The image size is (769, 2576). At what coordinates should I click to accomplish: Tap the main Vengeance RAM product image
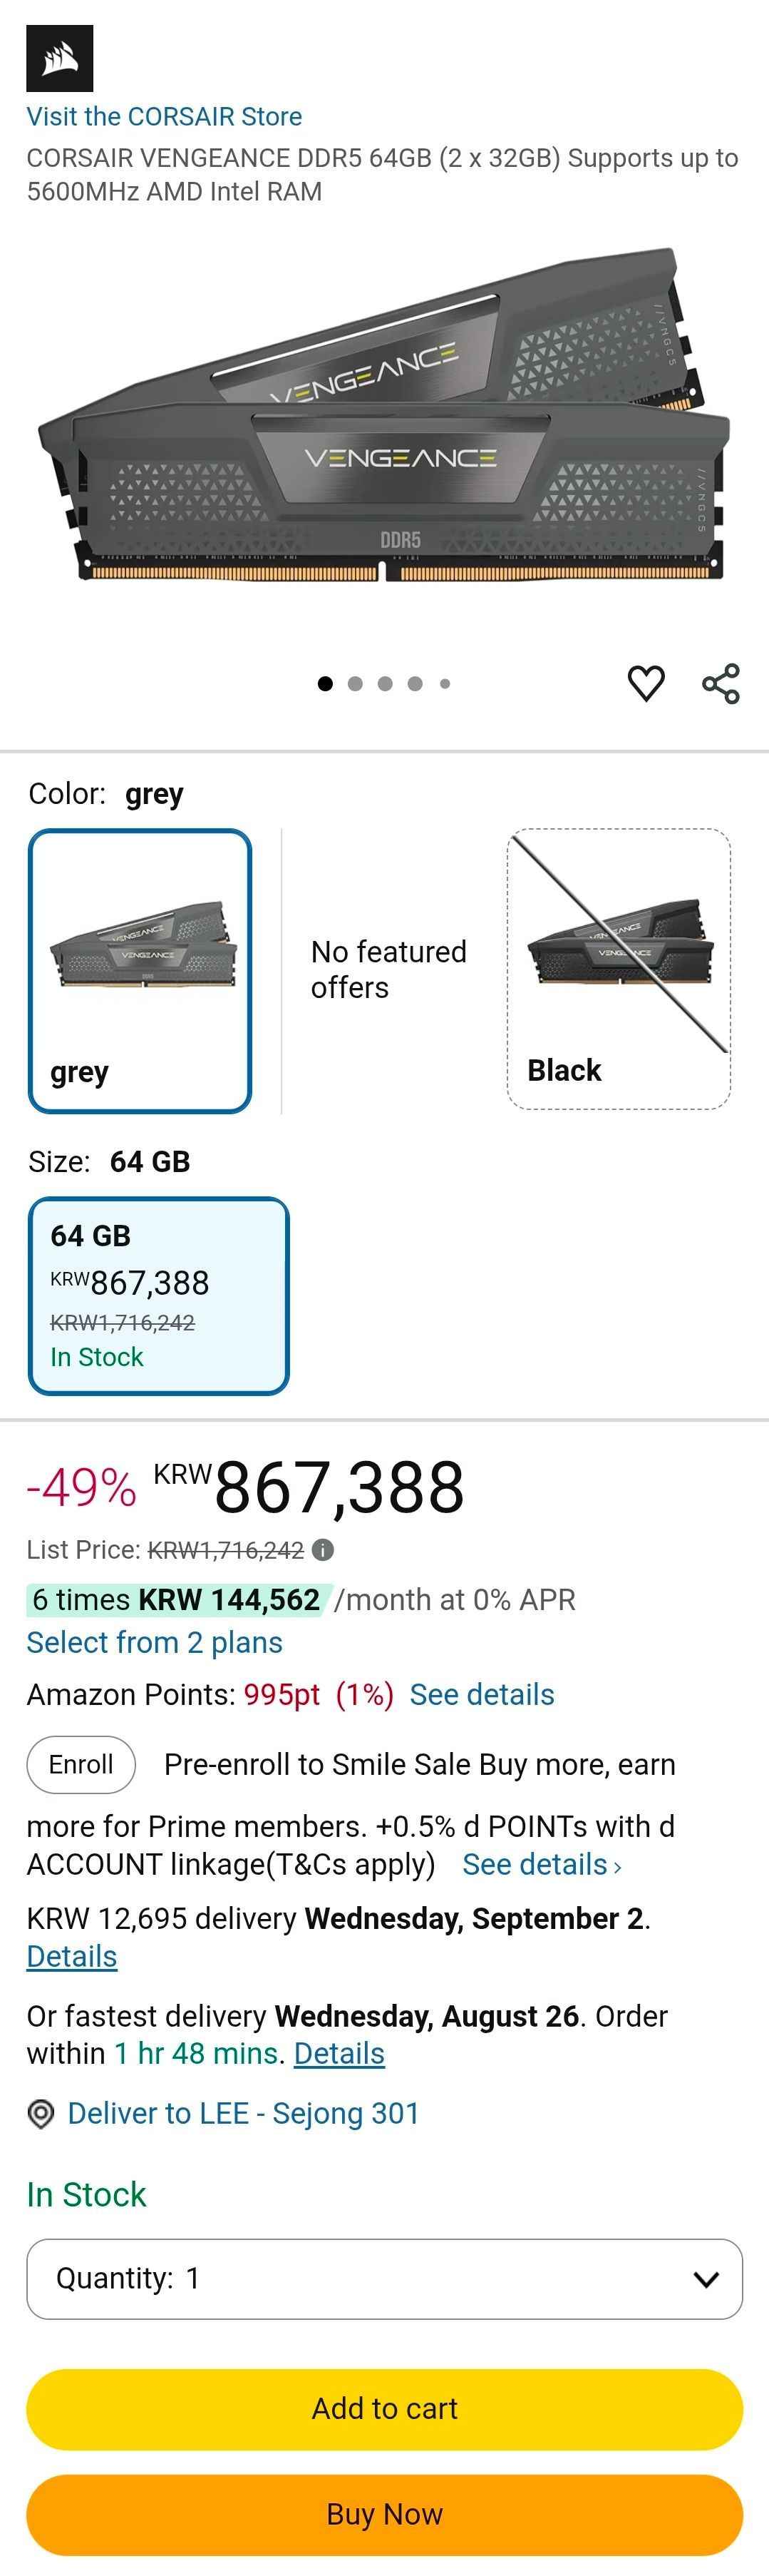pyautogui.click(x=385, y=415)
